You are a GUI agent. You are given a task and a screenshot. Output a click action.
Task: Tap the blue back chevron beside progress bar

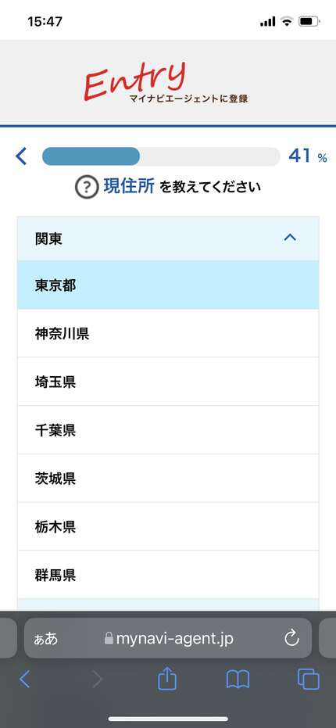click(21, 156)
